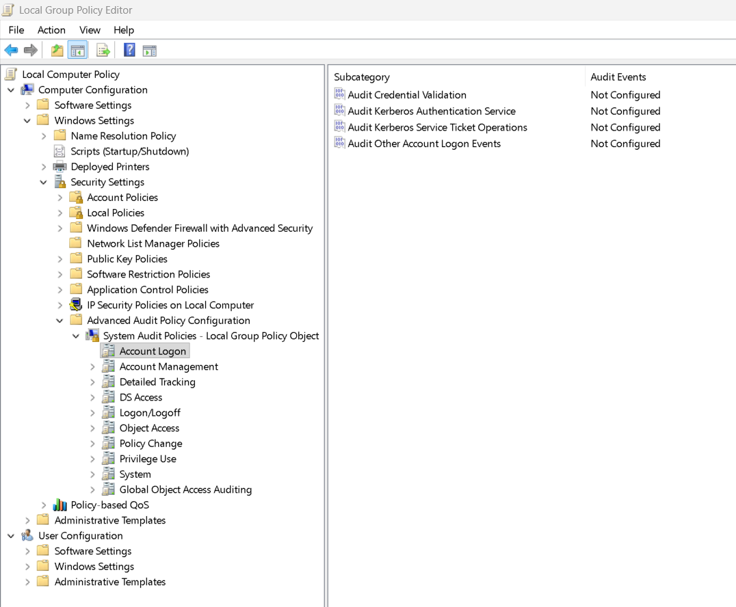This screenshot has height=607, width=736.
Task: Expand the Object Access audit node
Action: click(x=92, y=429)
